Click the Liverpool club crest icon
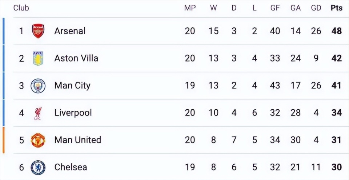The height and width of the screenshot is (180, 349). (x=38, y=113)
